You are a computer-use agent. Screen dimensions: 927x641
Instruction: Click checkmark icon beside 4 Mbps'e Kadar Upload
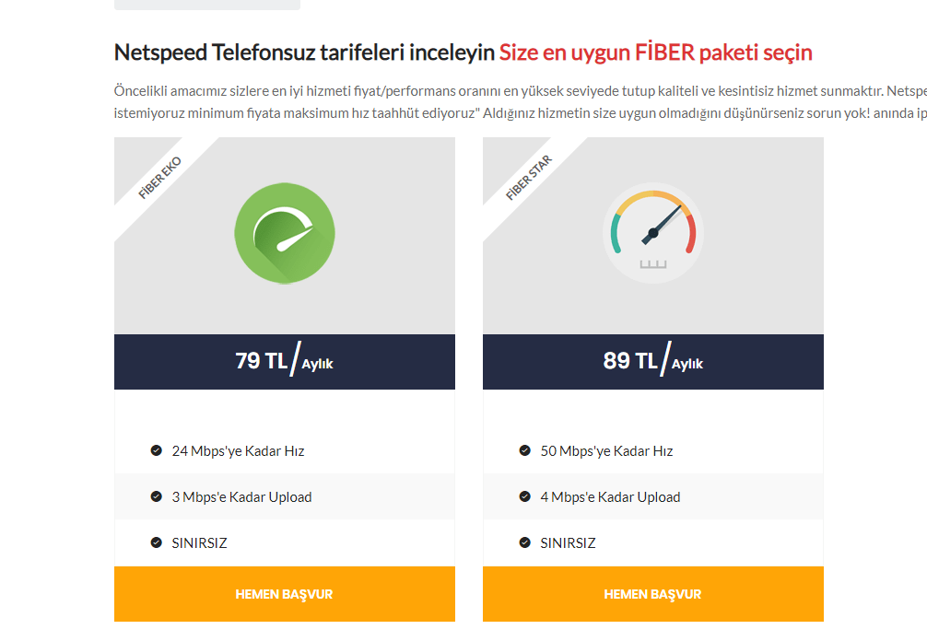[525, 496]
